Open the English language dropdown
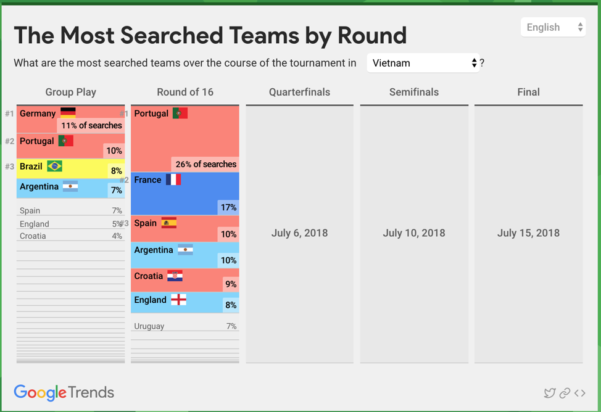The image size is (601, 412). (x=553, y=27)
